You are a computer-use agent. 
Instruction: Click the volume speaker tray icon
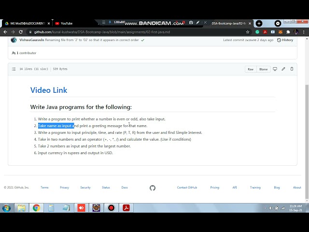pyautogui.click(x=271, y=208)
